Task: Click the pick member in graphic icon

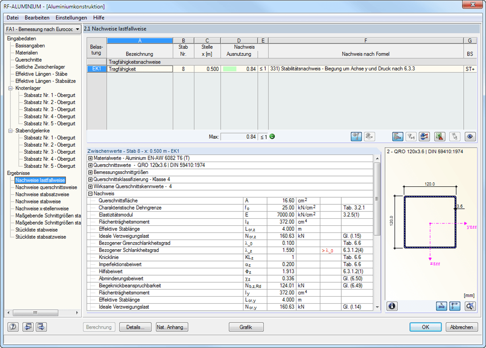Action: pos(455,136)
